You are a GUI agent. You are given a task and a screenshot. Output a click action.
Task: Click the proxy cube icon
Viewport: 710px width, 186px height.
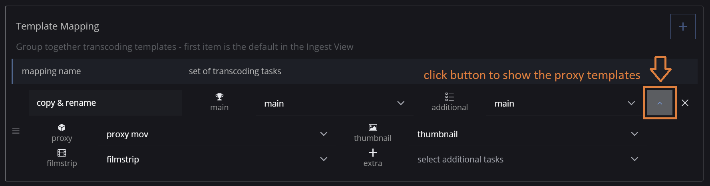point(62,127)
